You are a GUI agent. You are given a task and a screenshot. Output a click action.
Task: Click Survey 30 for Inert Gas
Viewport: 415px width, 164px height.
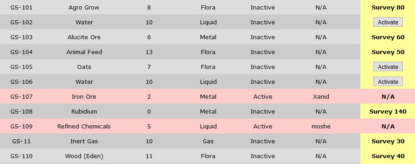click(x=388, y=141)
